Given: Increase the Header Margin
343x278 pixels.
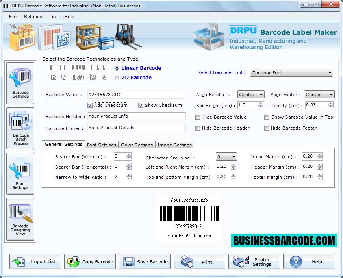Looking at the screenshot, I should (320, 165).
